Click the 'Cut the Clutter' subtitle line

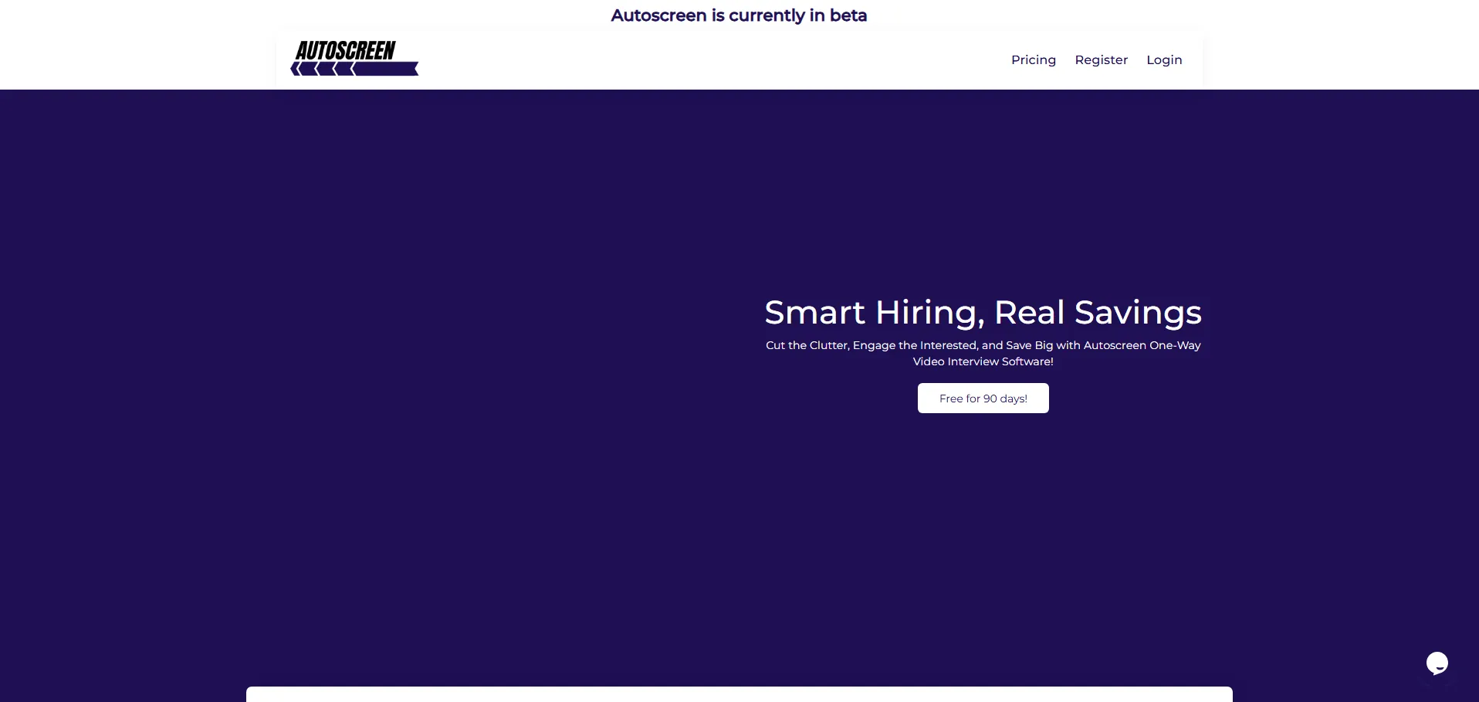pos(983,345)
